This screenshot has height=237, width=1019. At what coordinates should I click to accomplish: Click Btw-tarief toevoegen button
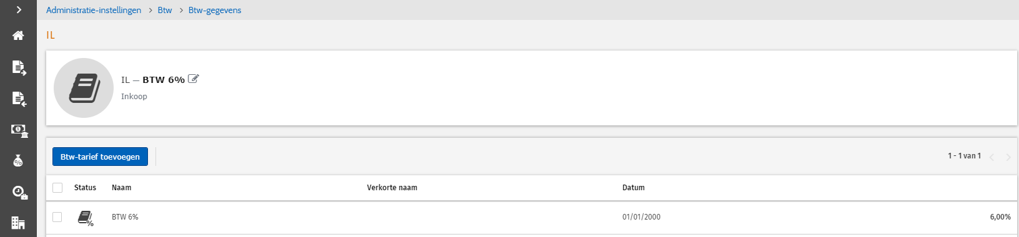click(x=100, y=157)
